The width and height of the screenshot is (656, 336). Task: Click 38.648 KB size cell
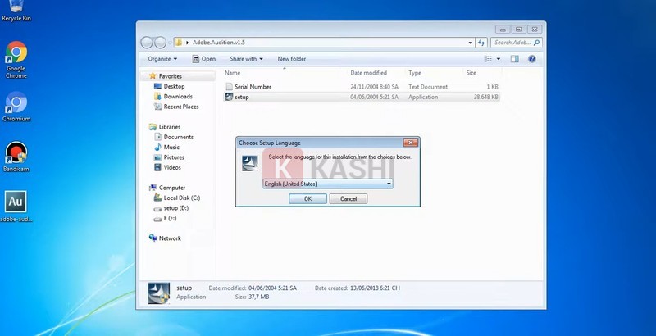[485, 97]
